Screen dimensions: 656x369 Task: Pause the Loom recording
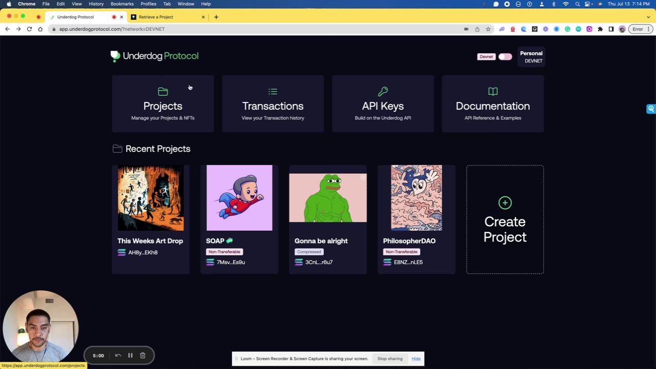click(x=130, y=355)
